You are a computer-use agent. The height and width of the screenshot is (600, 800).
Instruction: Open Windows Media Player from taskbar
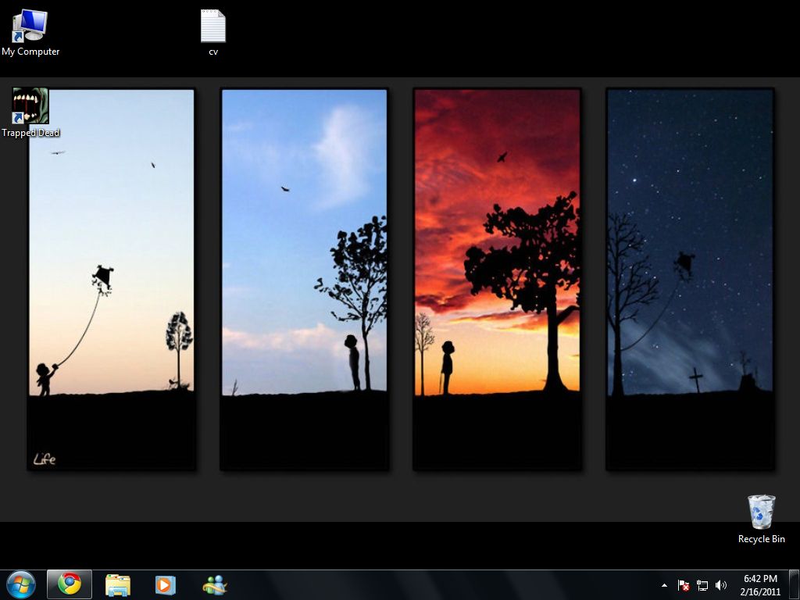[166, 584]
